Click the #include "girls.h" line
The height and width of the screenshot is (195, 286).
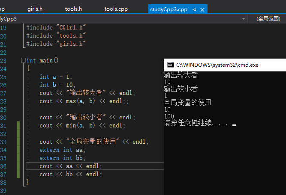56,44
